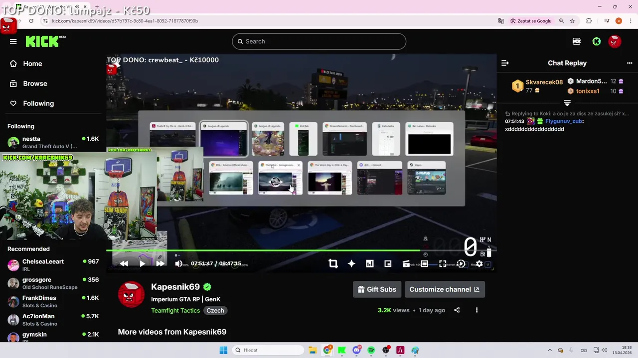The image size is (638, 358).
Task: Click the browser address bar URL
Action: click(125, 21)
